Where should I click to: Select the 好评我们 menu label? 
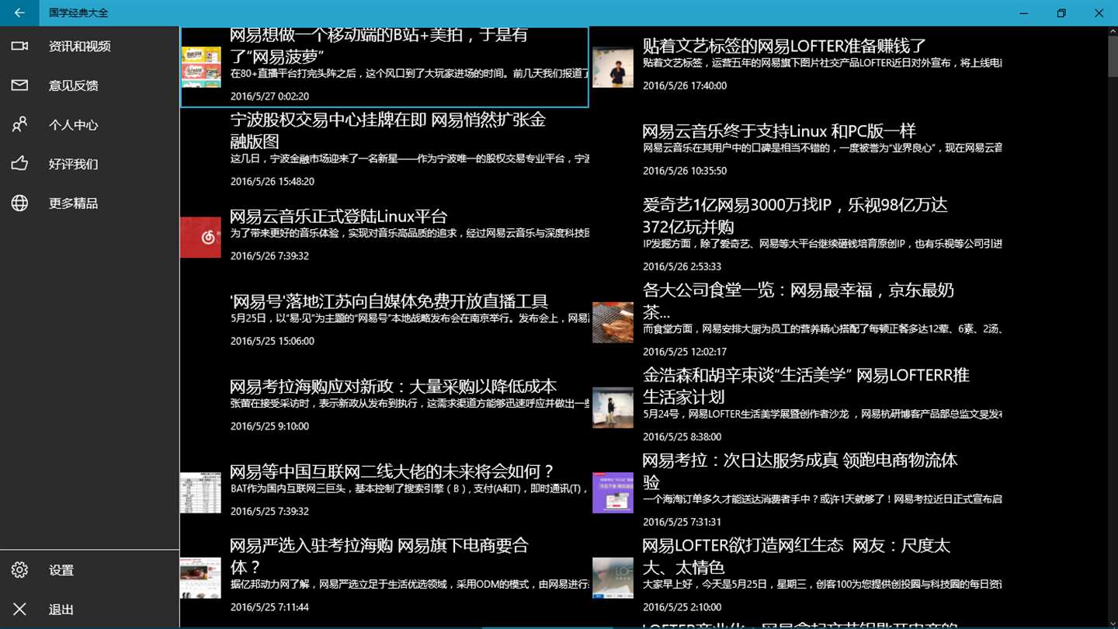tap(74, 164)
